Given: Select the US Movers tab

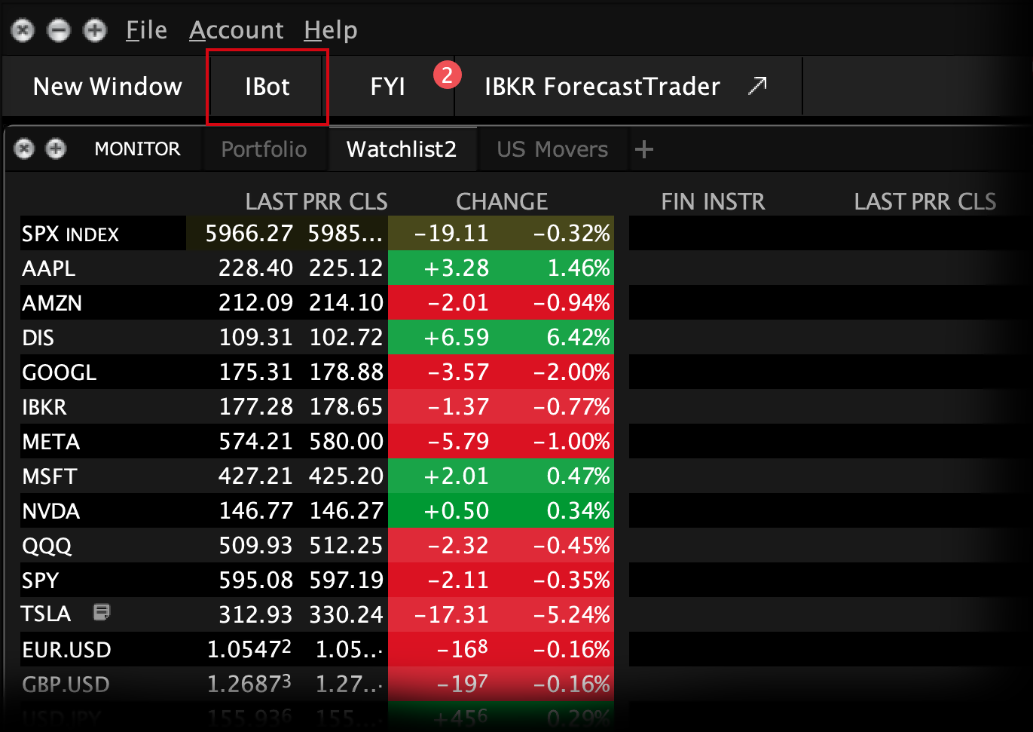Looking at the screenshot, I should pos(552,149).
